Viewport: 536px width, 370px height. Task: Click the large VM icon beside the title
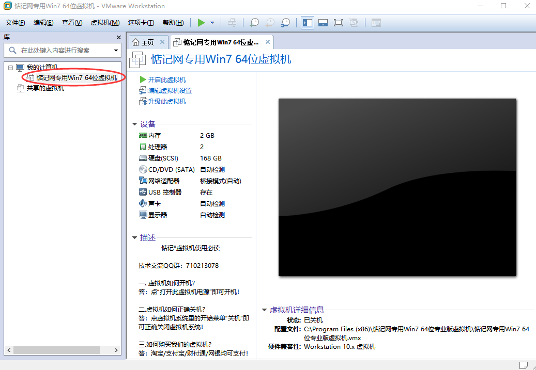[138, 60]
